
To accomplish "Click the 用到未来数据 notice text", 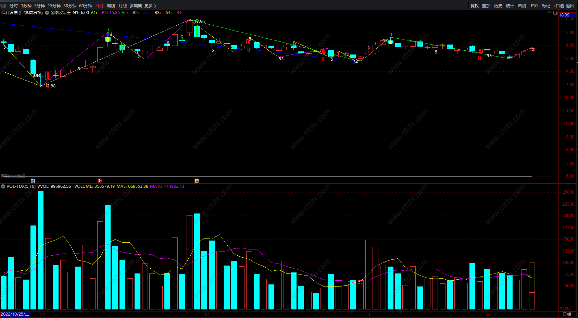I will 13,176.
